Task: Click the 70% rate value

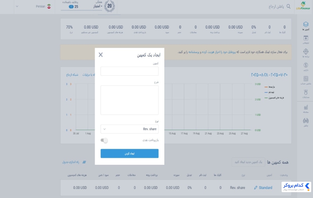Action: click(70, 27)
